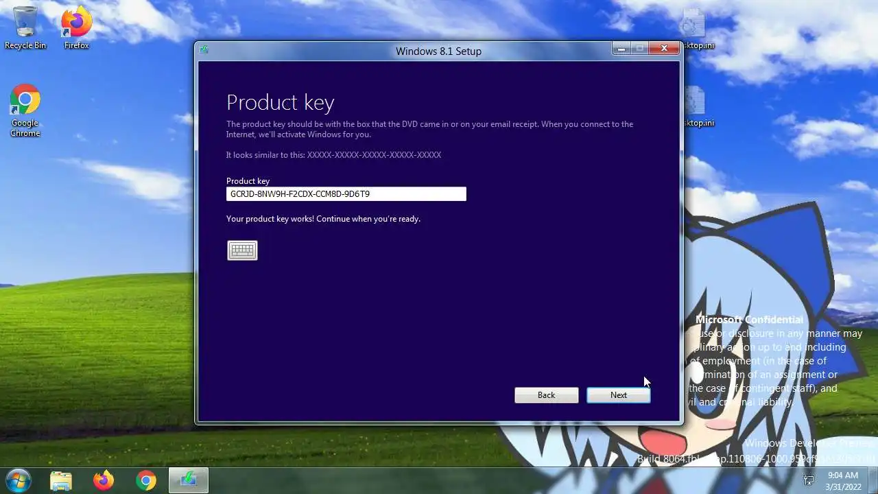This screenshot has width=878, height=494.
Task: Click the network icon in system tray
Action: (809, 480)
